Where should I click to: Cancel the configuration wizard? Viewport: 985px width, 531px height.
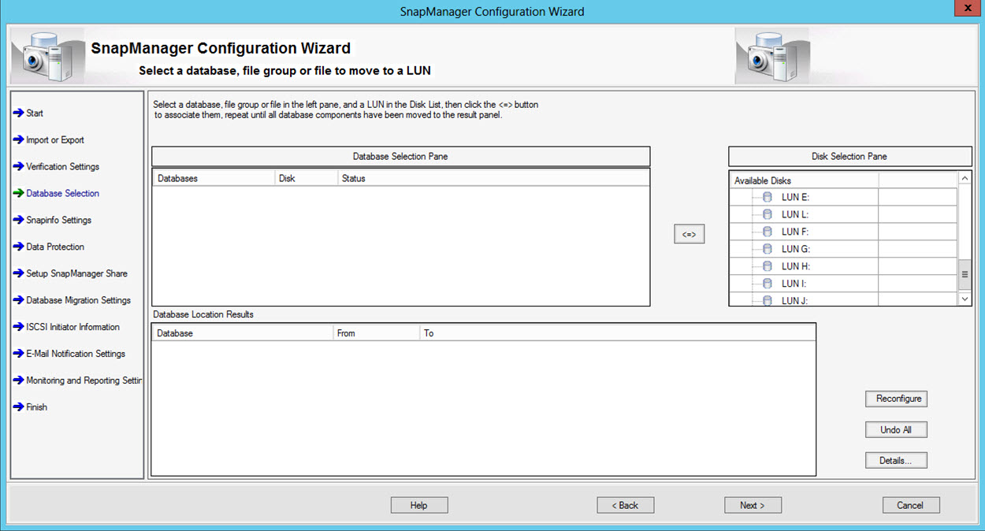(911, 505)
